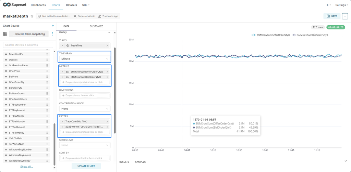
Task: Open the dataset three-dot options menu
Action: (52, 34)
